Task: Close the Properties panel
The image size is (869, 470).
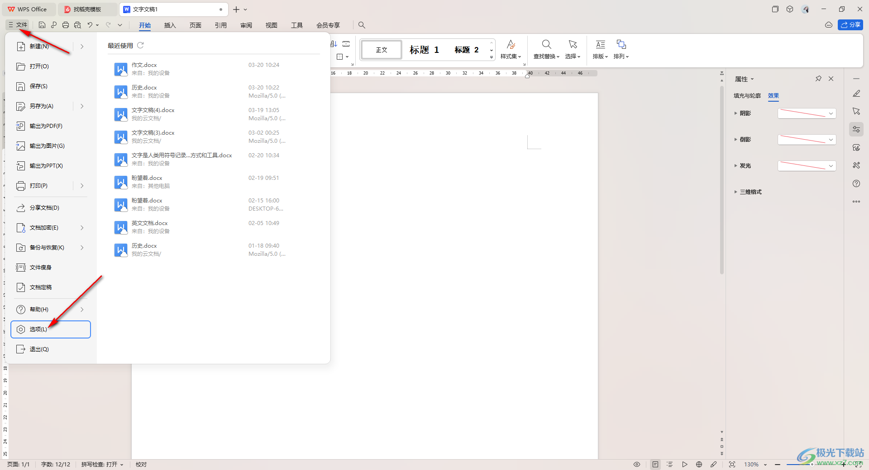Action: [831, 79]
